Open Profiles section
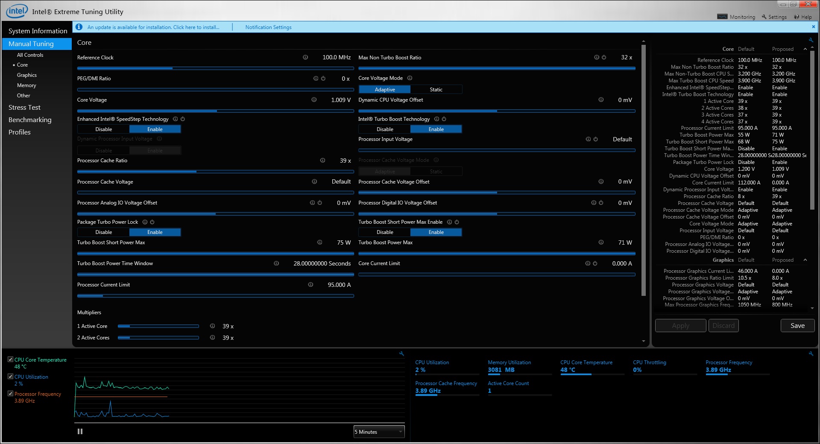The width and height of the screenshot is (820, 444). (x=20, y=132)
